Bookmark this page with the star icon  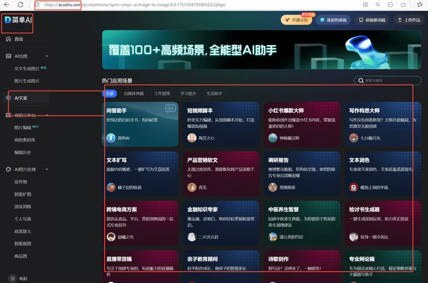pos(403,5)
